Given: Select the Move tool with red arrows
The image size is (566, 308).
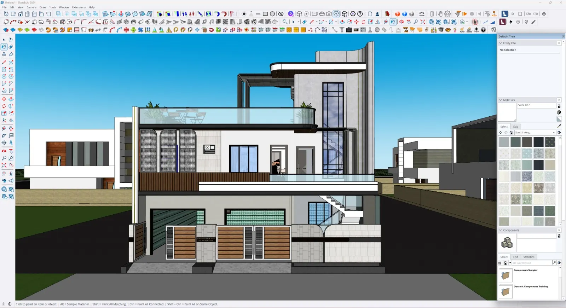Looking at the screenshot, I should tap(4, 99).
